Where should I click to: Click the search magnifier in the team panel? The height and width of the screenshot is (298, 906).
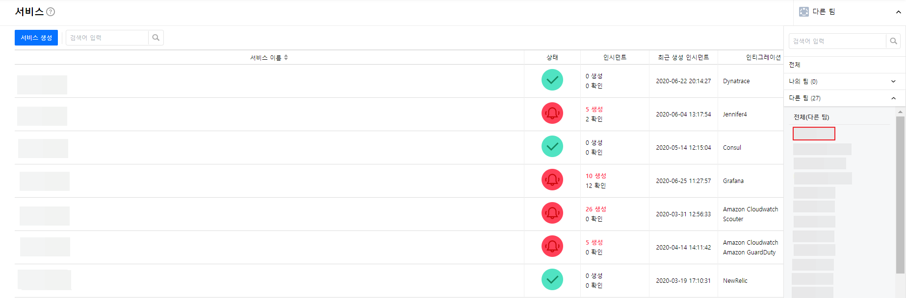893,41
